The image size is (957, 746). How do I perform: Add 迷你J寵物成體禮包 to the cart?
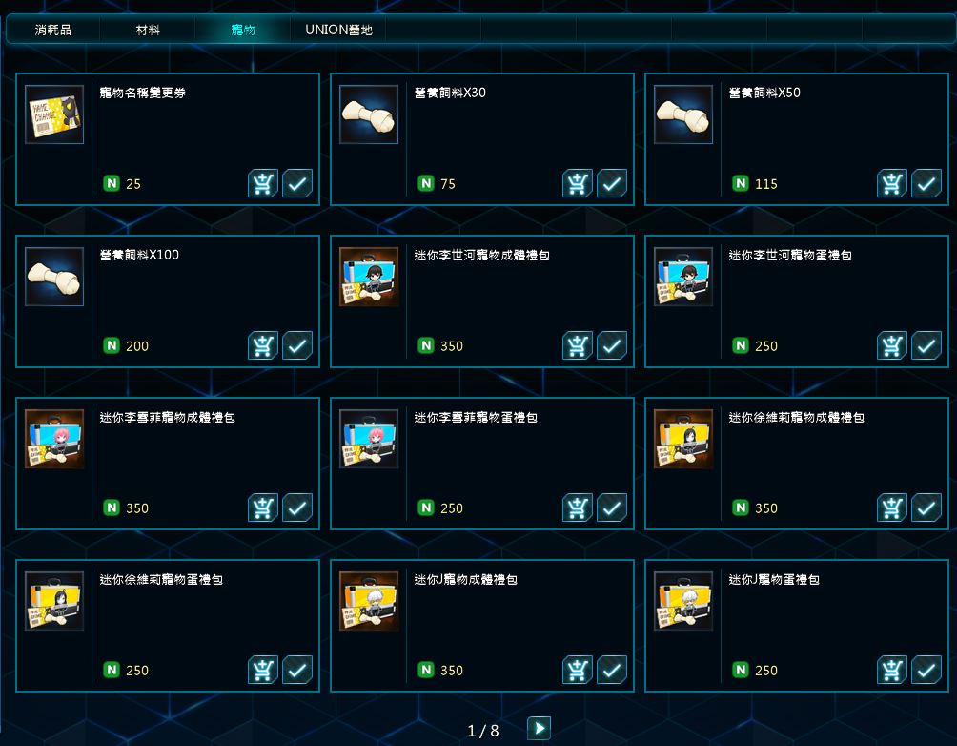pos(578,670)
